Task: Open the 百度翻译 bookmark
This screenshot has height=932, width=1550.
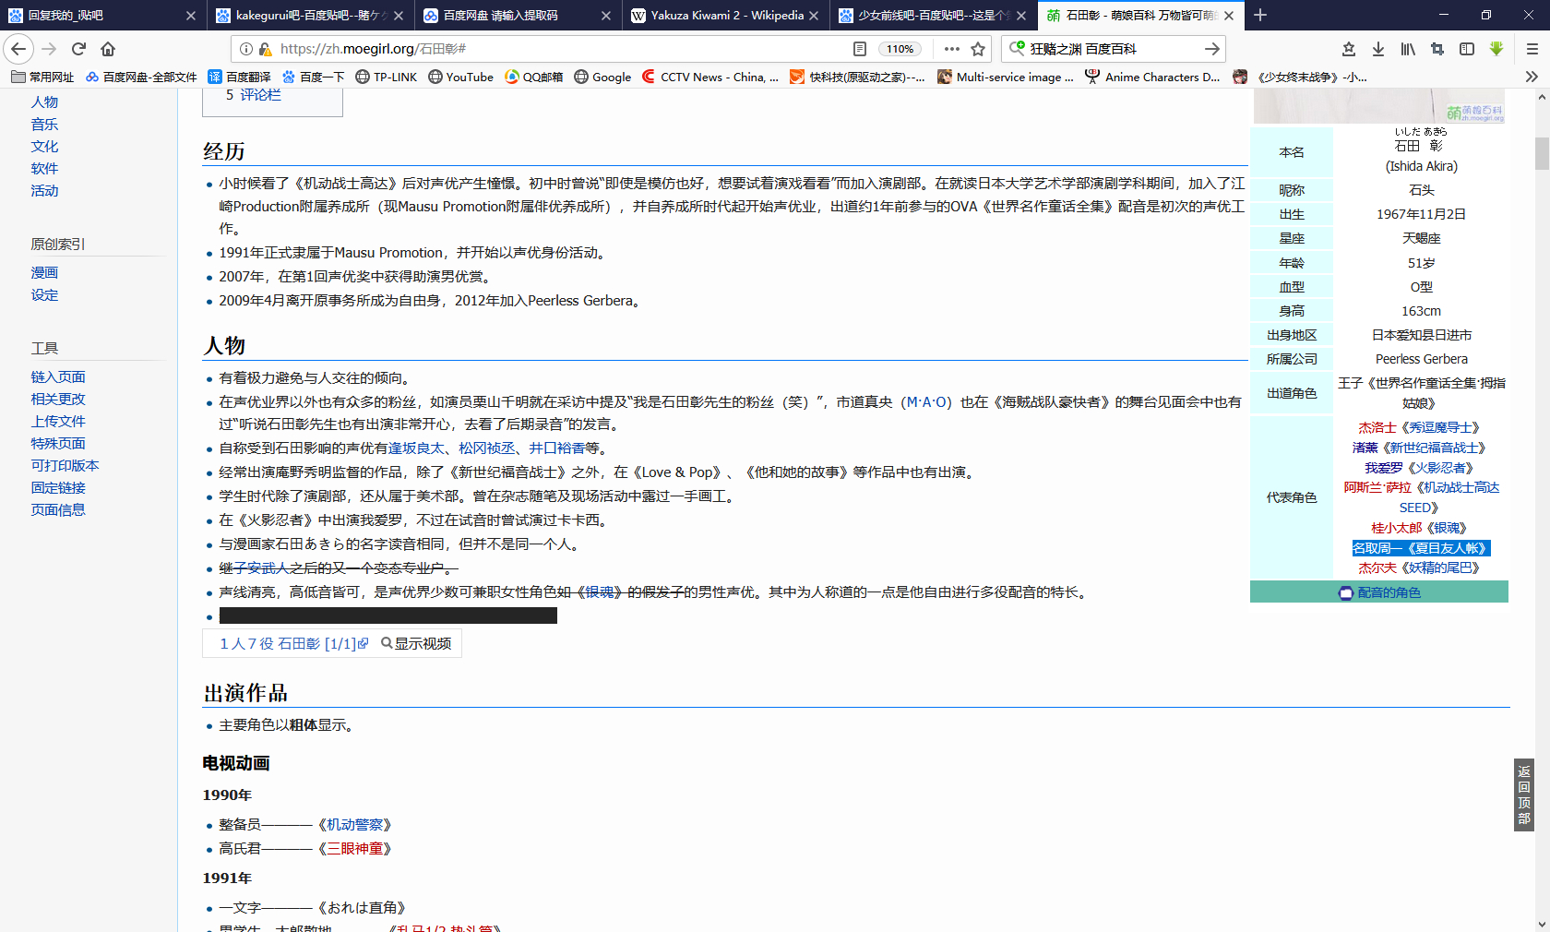Action: 240,77
